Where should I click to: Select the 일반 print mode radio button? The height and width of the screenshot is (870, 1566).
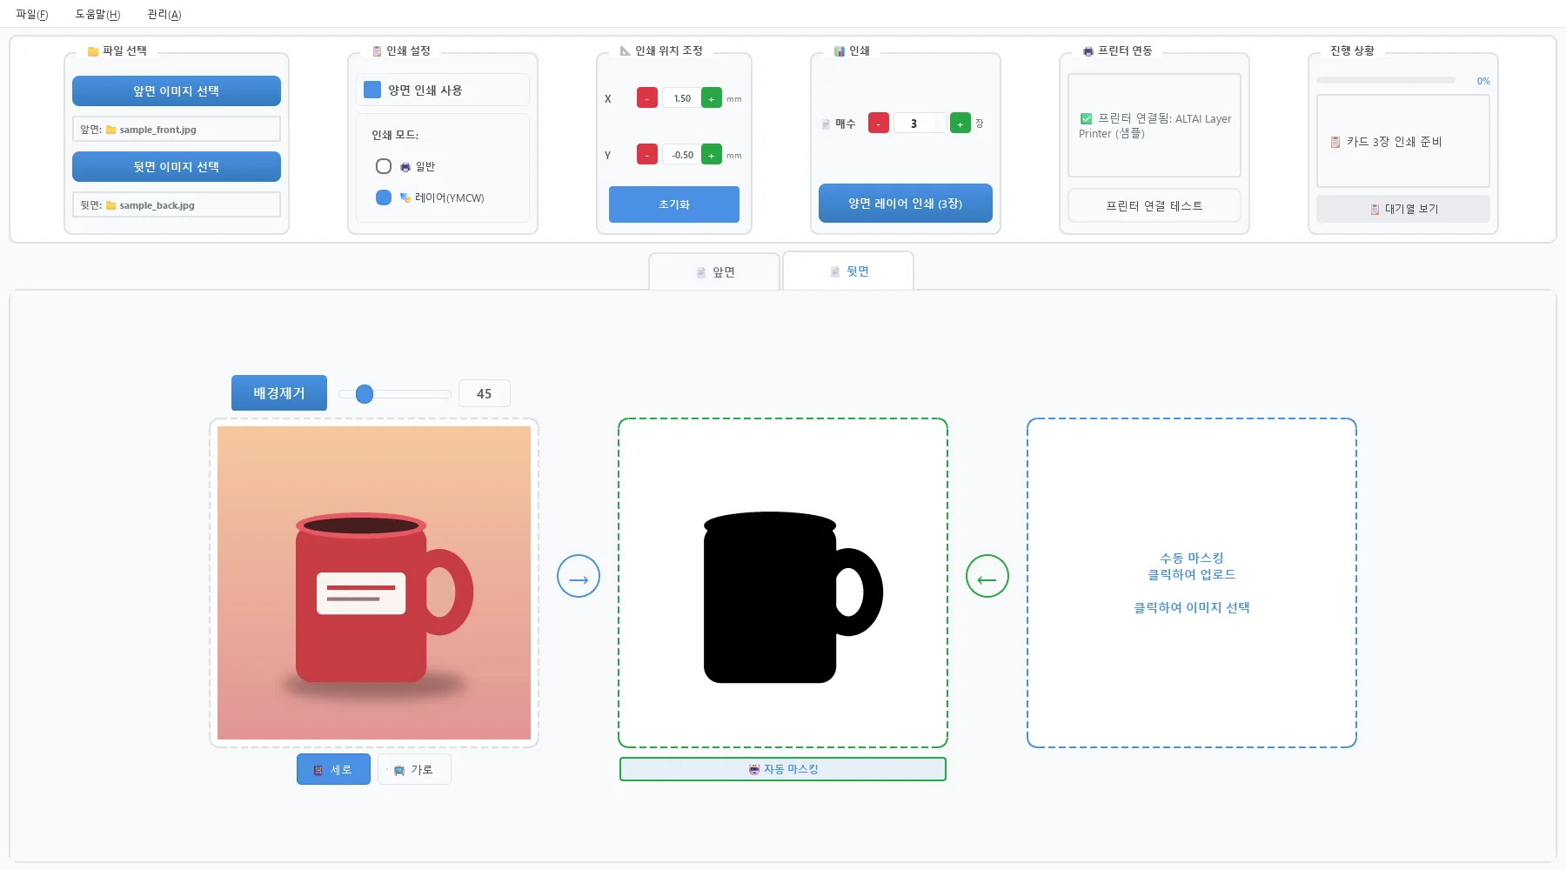[384, 166]
